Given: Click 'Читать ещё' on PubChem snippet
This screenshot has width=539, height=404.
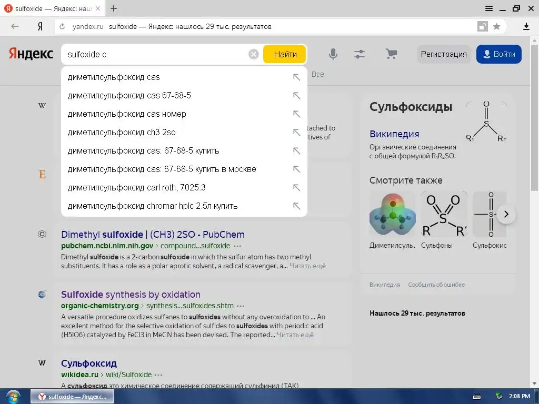Looking at the screenshot, I should (307, 266).
